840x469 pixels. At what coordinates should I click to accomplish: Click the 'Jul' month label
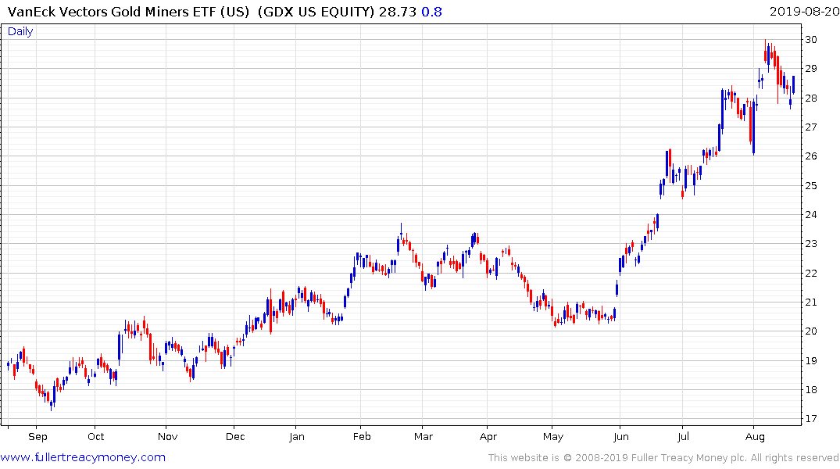683,436
